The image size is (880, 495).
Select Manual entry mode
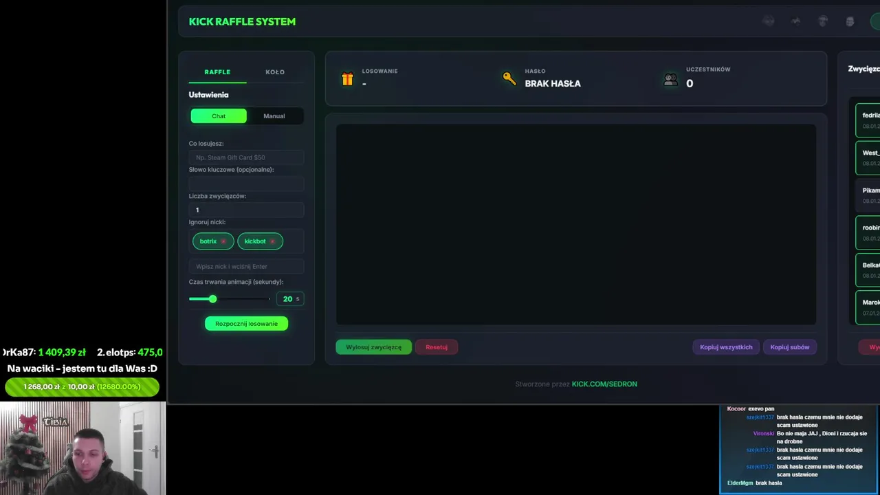(274, 116)
